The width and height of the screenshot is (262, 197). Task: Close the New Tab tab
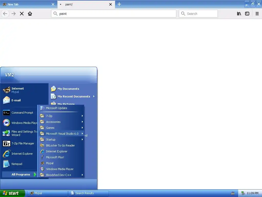click(x=53, y=4)
